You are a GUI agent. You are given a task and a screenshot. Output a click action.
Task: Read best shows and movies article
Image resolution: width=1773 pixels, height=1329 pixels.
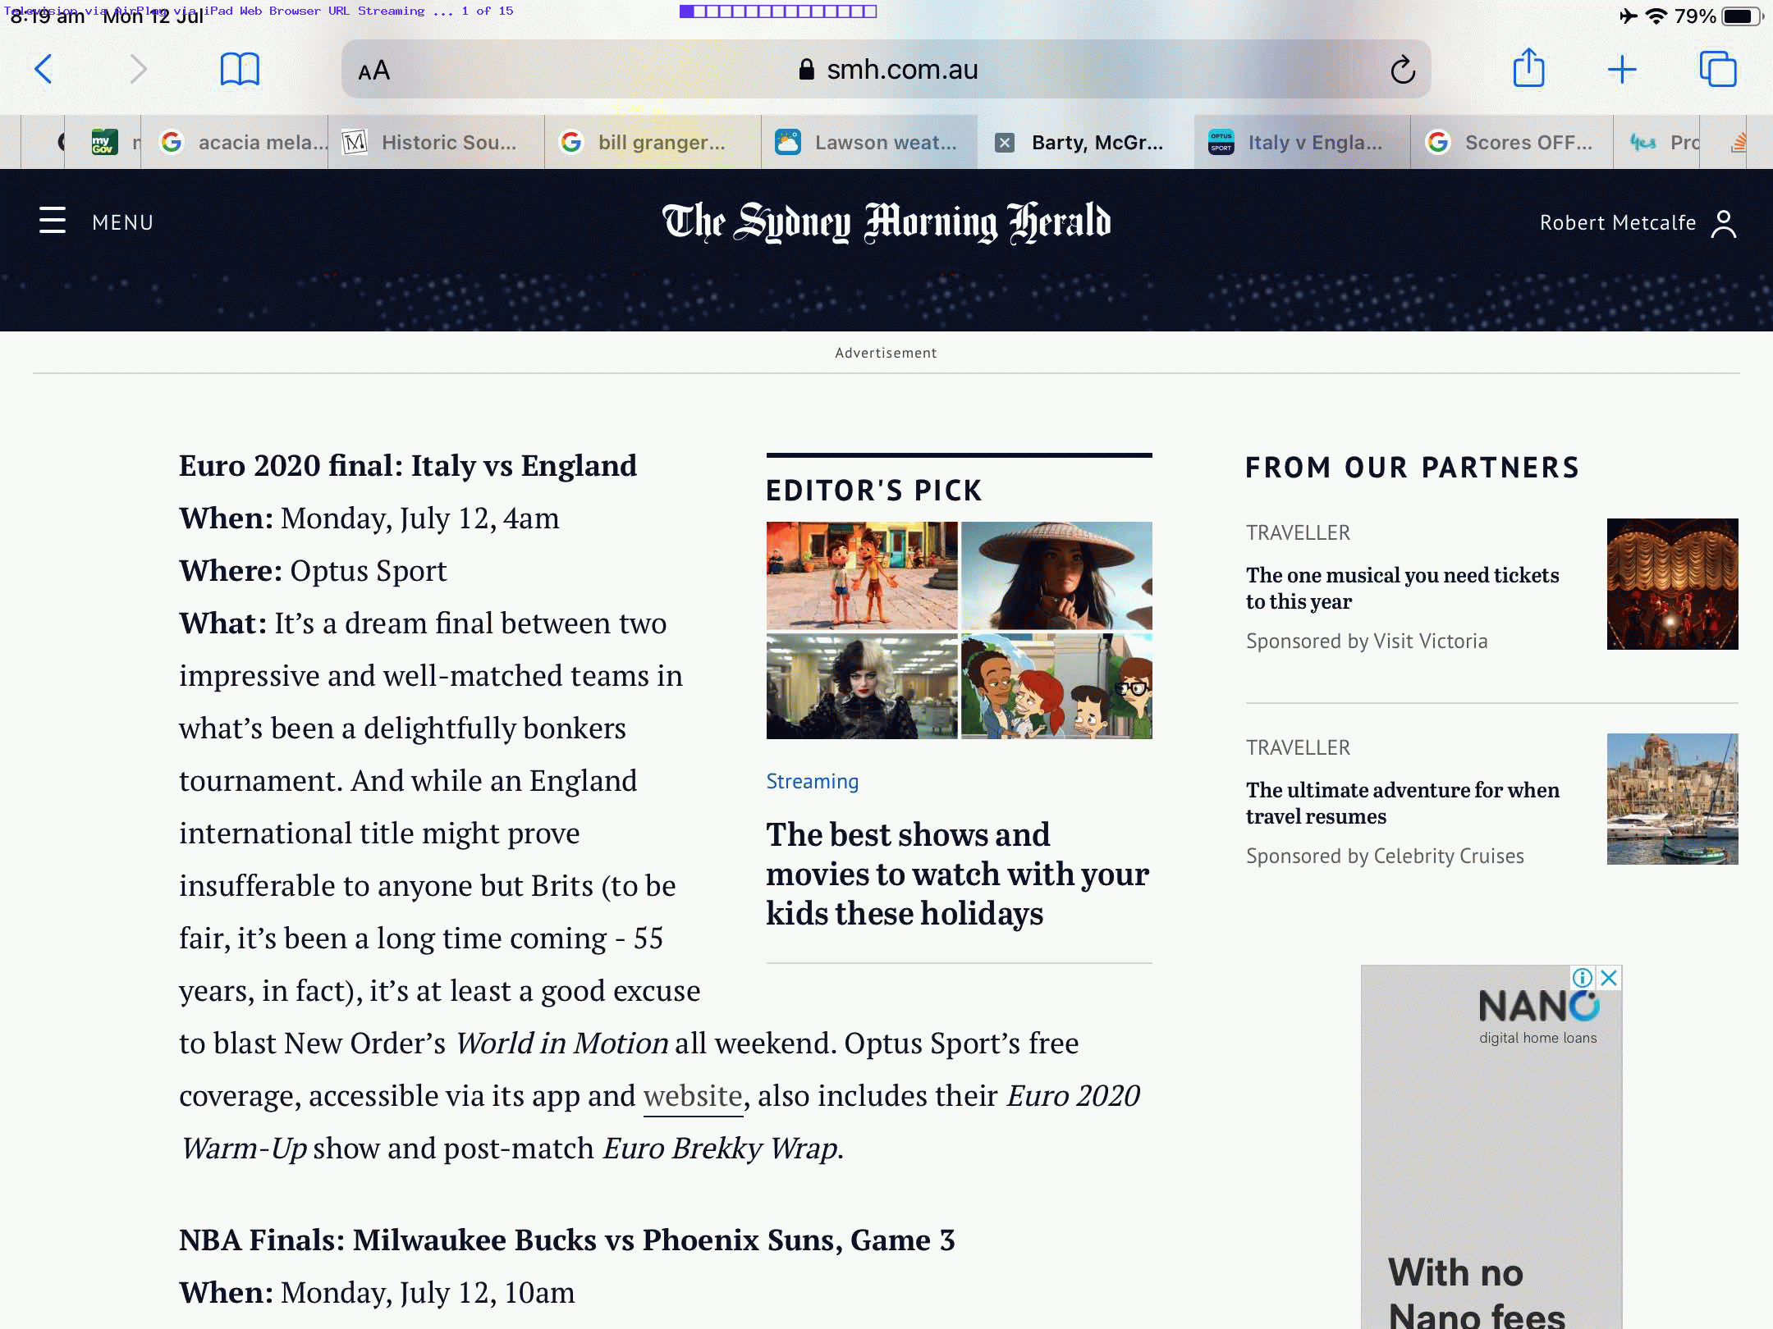957,874
